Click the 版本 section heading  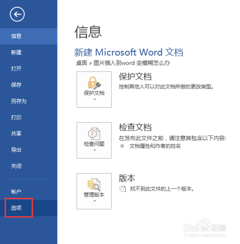click(x=127, y=178)
